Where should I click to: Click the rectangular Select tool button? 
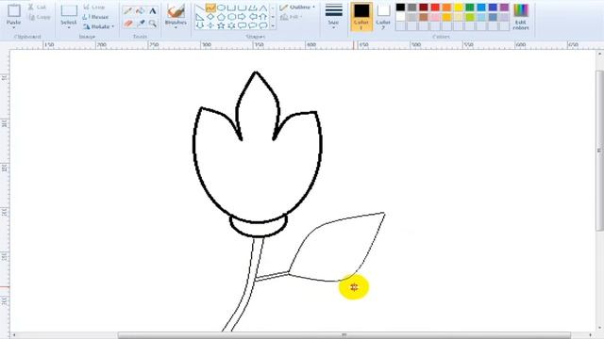[69, 14]
